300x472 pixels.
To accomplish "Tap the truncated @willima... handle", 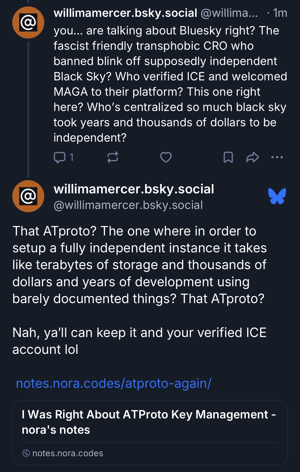I will (x=229, y=13).
